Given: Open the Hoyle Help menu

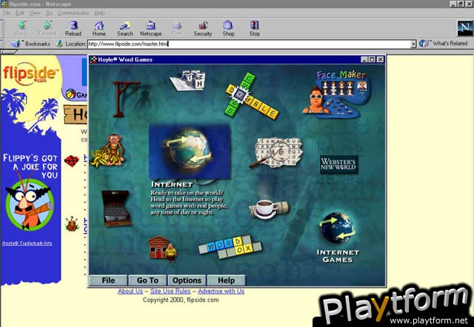Looking at the screenshot, I should click(x=226, y=280).
